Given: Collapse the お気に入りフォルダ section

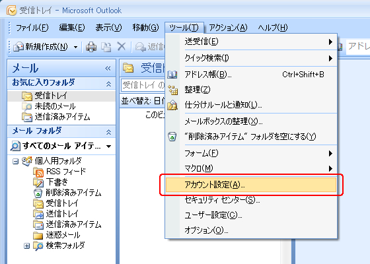Looking at the screenshot, I should click(x=108, y=83).
